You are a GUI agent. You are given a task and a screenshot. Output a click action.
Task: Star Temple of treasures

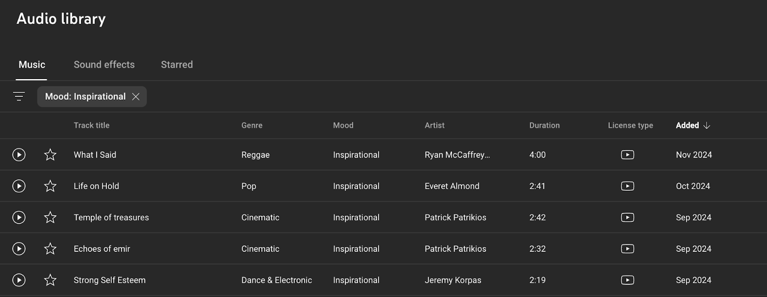[x=50, y=217]
